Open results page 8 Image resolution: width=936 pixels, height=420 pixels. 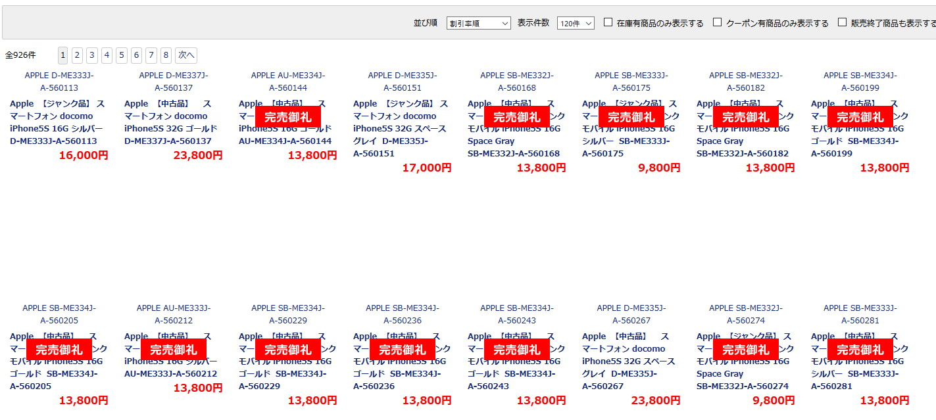tap(166, 55)
